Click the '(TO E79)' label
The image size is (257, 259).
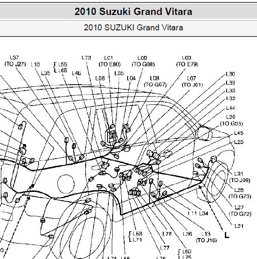tap(187, 64)
